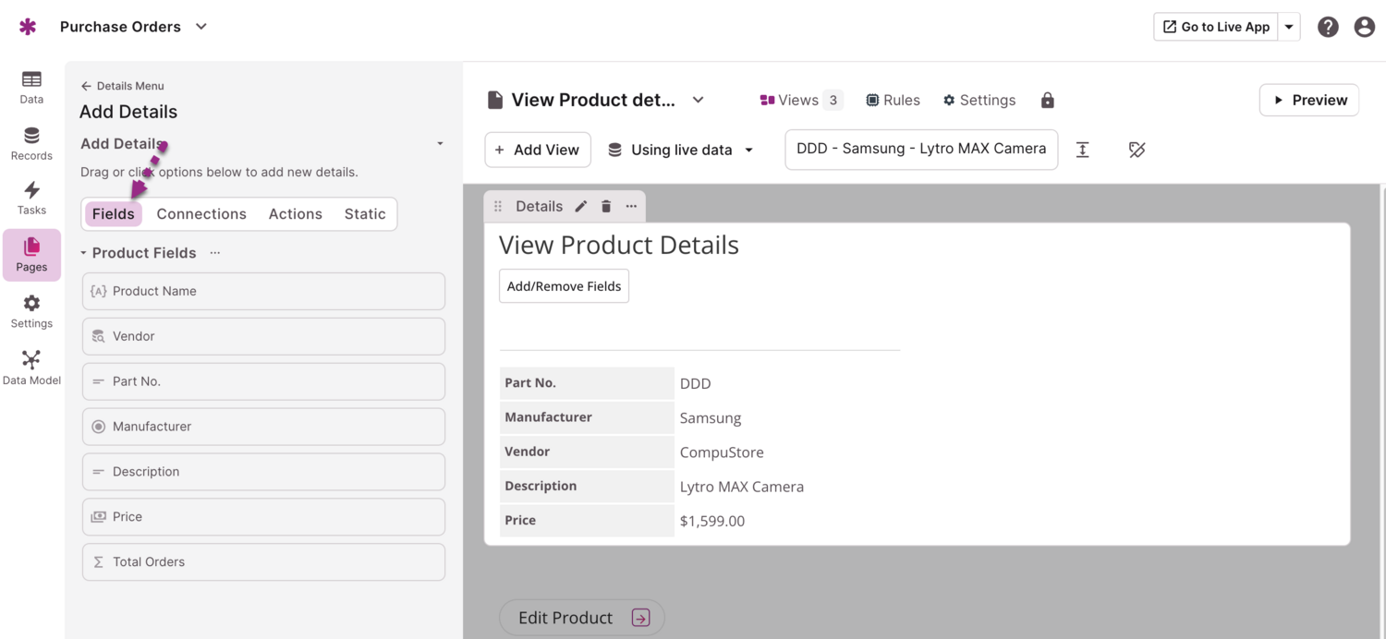Open the Using live data dropdown
The width and height of the screenshot is (1386, 639).
point(681,150)
